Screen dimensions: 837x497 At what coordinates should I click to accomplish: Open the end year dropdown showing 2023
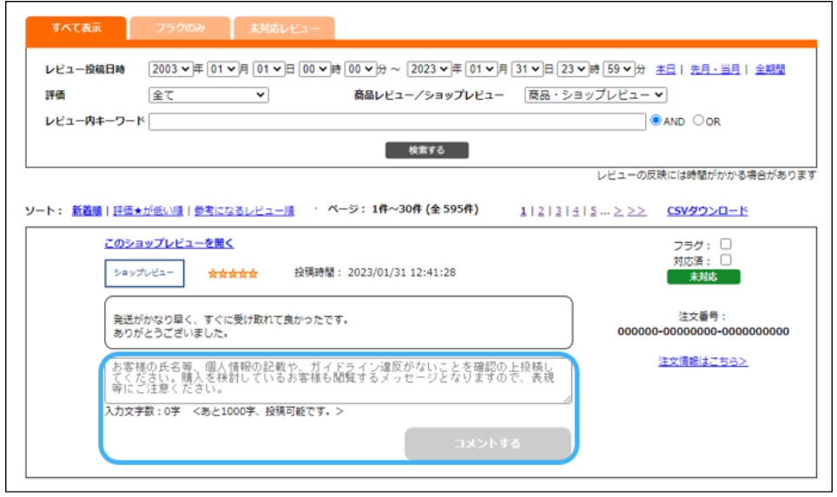[429, 69]
